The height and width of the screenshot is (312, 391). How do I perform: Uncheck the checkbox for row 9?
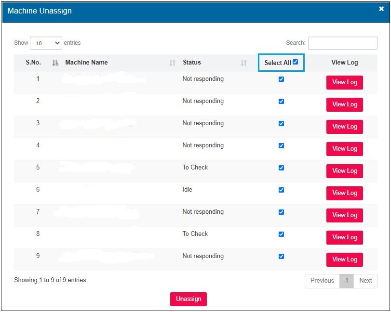point(281,257)
